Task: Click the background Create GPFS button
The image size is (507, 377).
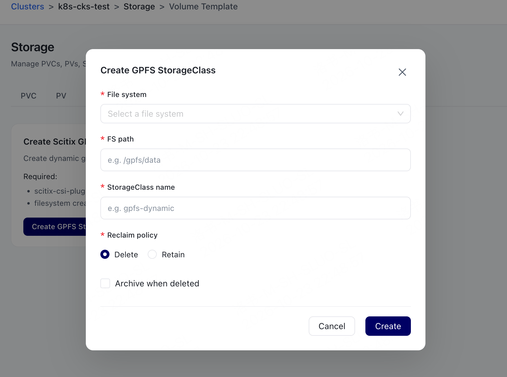Action: (55, 227)
